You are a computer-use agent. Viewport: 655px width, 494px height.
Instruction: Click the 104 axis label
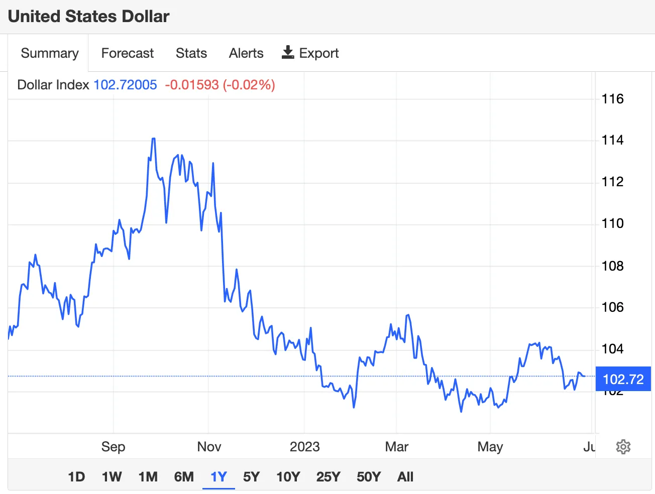pyautogui.click(x=613, y=349)
